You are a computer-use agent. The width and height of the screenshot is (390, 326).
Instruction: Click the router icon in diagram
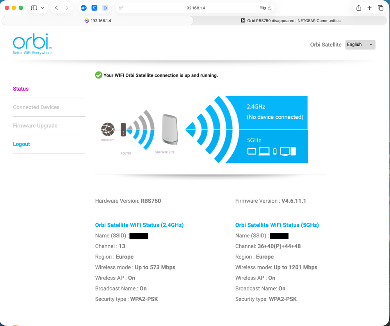pyautogui.click(x=123, y=130)
